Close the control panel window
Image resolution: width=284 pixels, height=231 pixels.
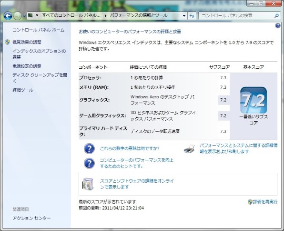(273, 3)
